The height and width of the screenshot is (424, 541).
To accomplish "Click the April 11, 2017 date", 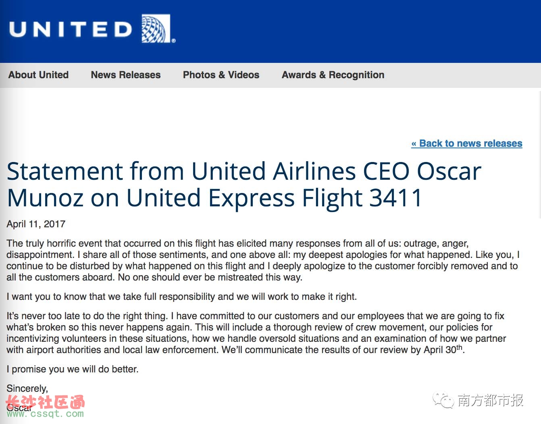I will click(36, 224).
